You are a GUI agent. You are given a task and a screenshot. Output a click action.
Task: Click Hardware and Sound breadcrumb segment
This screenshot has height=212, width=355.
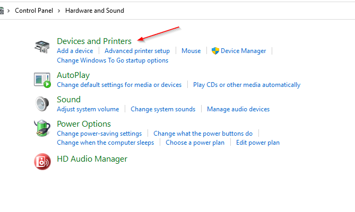coord(94,11)
